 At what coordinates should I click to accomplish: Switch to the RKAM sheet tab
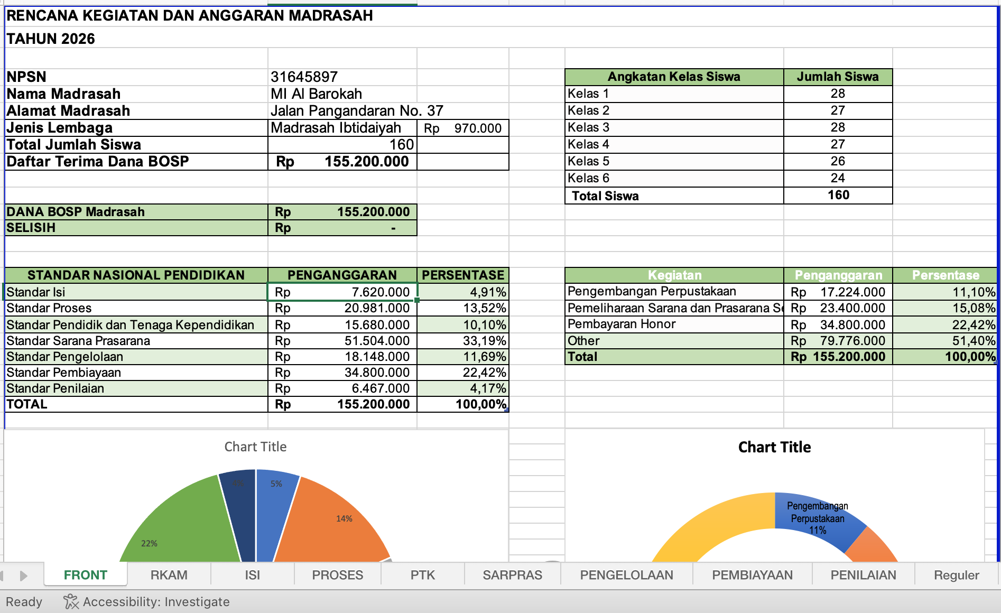[x=169, y=575]
